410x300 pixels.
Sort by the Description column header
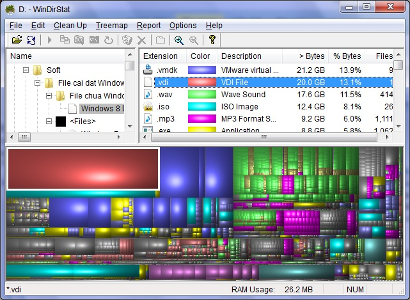[249, 56]
